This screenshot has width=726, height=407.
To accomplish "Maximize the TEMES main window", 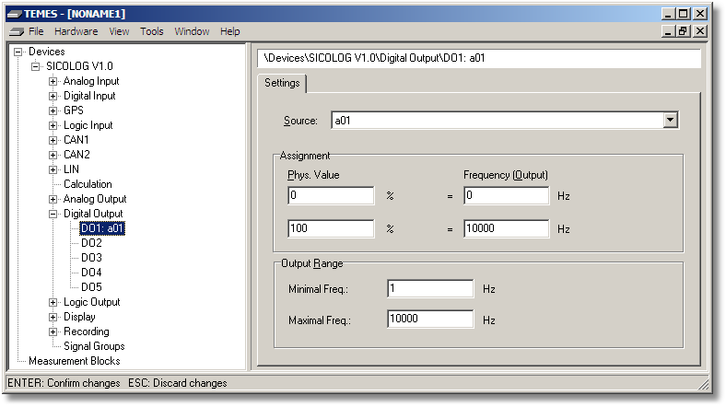I will 683,14.
